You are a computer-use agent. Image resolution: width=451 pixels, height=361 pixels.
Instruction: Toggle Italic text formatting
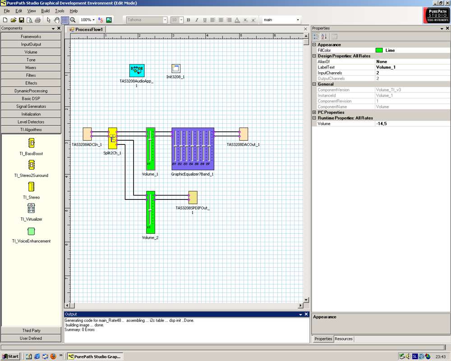pos(197,20)
